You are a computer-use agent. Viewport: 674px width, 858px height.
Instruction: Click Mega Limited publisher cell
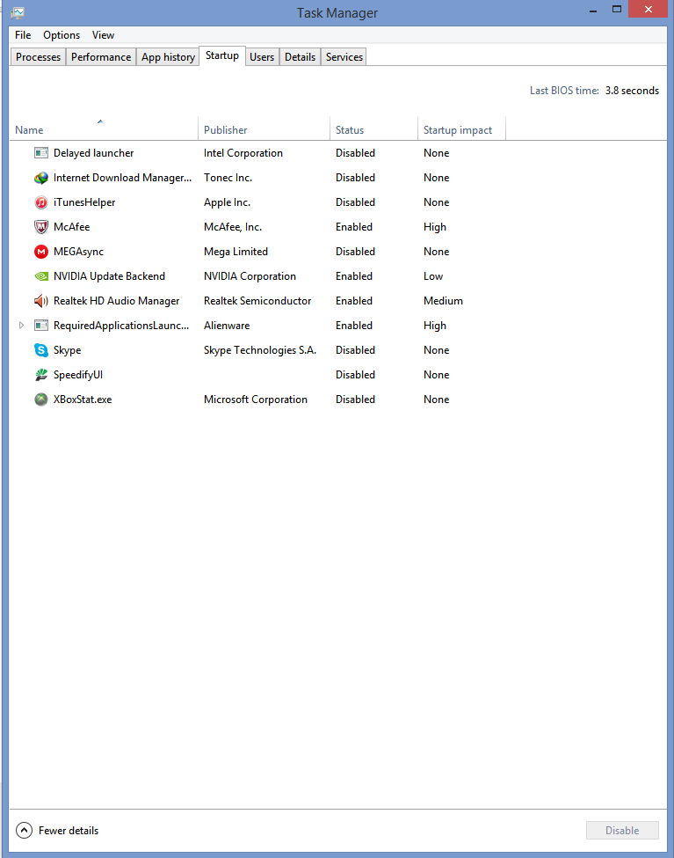(236, 252)
